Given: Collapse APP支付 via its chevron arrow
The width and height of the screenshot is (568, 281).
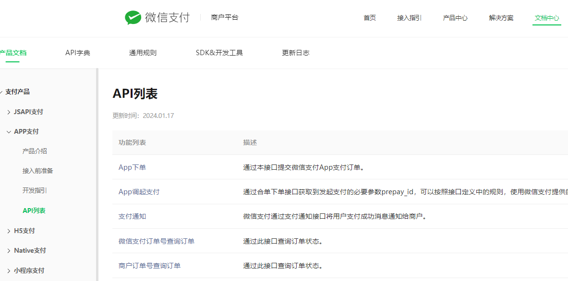Looking at the screenshot, I should (x=9, y=132).
